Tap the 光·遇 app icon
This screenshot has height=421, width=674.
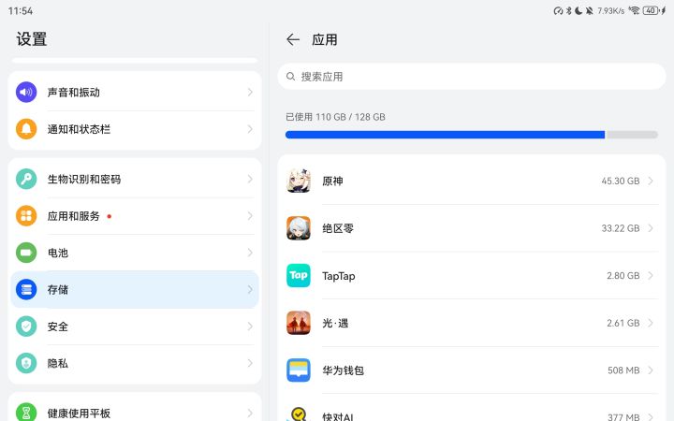pyautogui.click(x=299, y=323)
